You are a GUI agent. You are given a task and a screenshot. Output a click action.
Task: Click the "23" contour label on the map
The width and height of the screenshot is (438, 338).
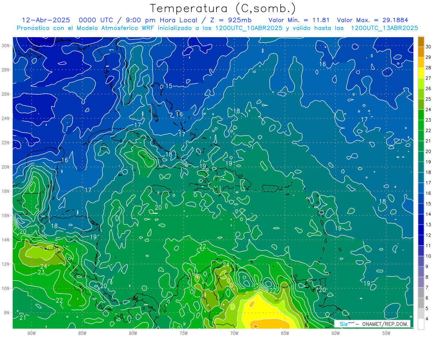41,272
